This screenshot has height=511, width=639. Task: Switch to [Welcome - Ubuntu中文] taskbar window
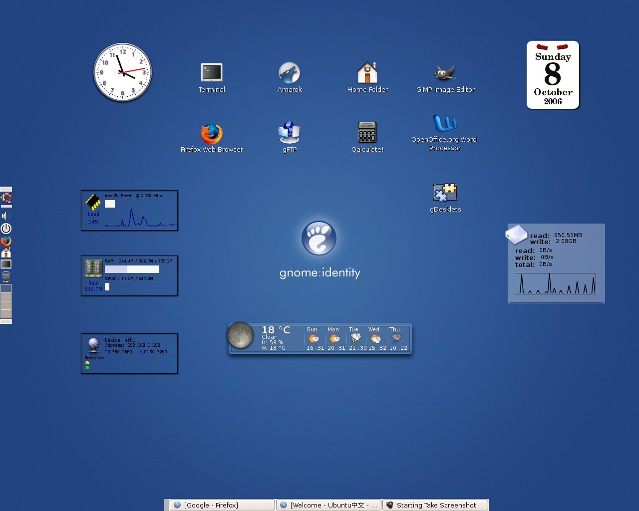[x=329, y=505]
